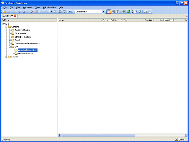This screenshot has width=189, height=142.
Task: Switch to the vertical split layout icon
Action: [x=118, y=12]
